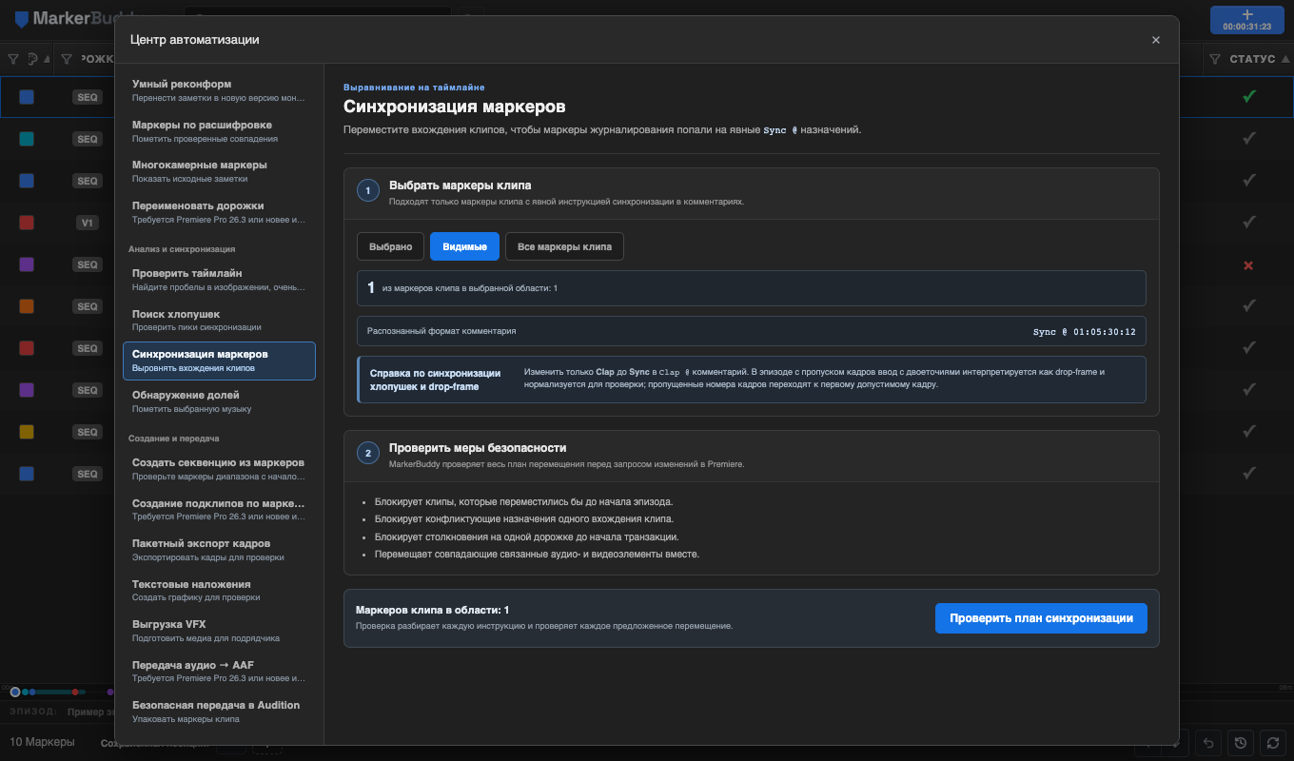The width and height of the screenshot is (1294, 761).
Task: Click the refresh icon in bottom bar
Action: click(x=1272, y=743)
